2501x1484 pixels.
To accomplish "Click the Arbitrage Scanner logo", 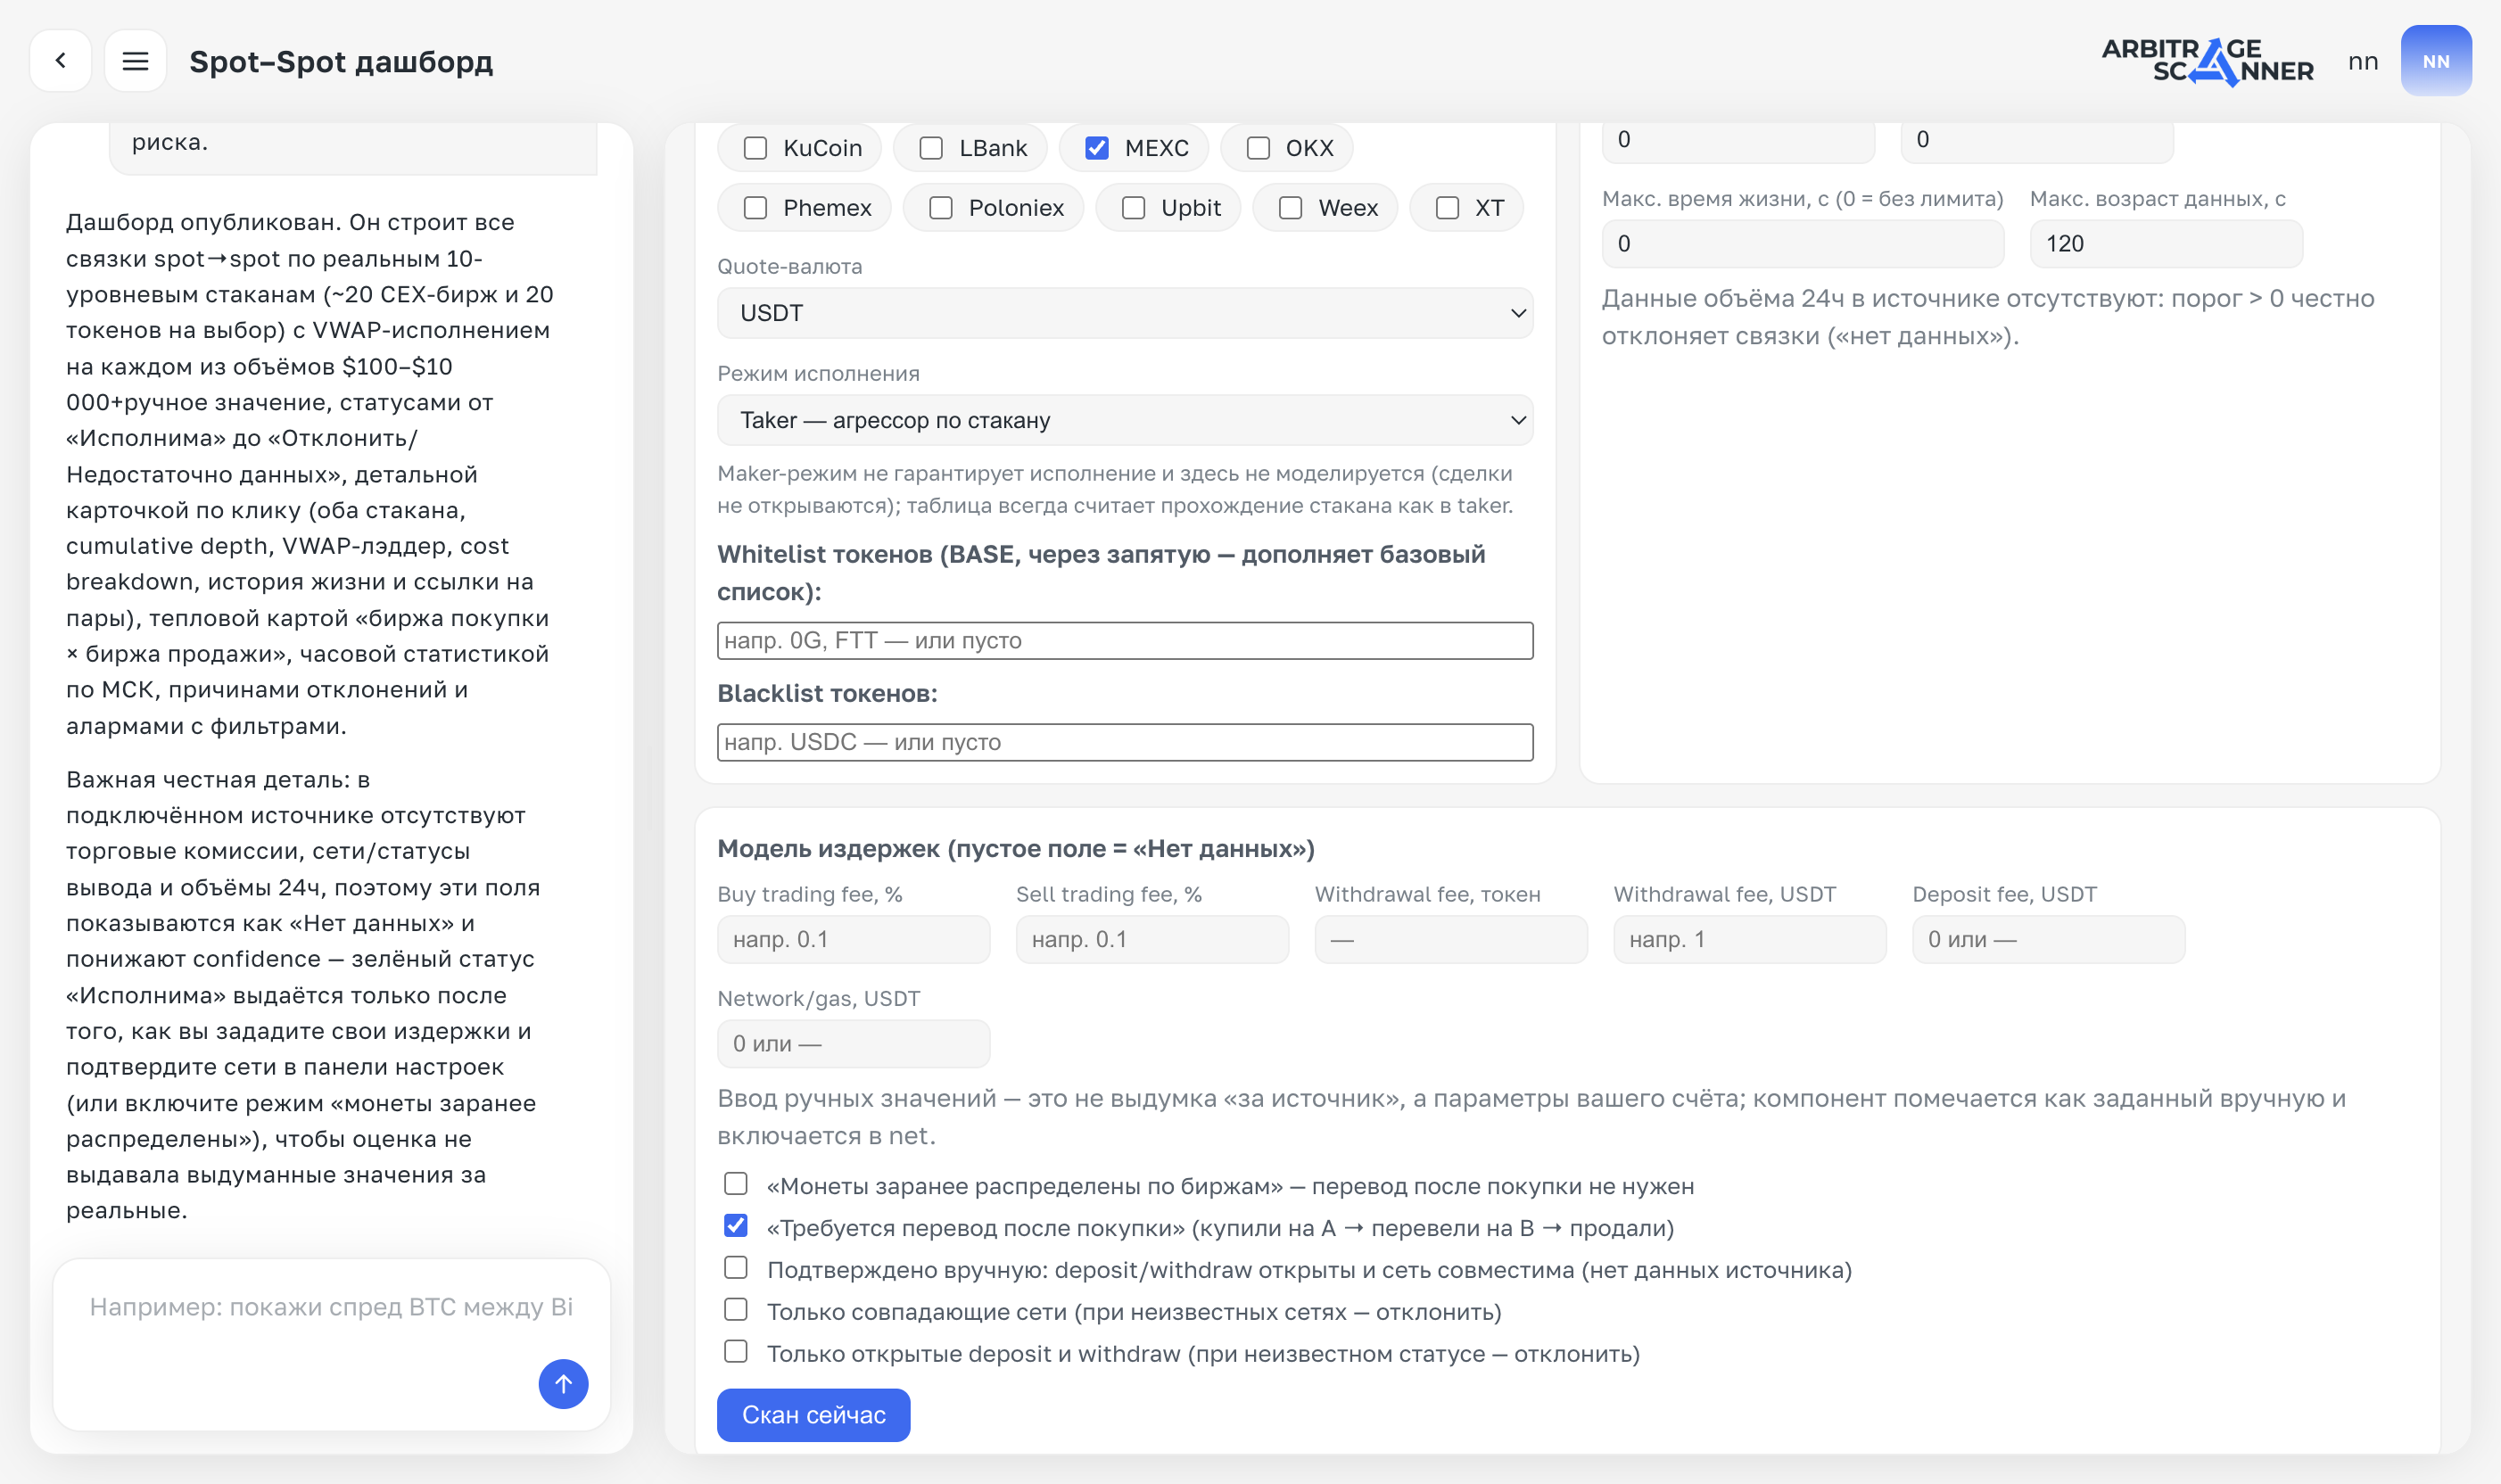I will (2207, 61).
